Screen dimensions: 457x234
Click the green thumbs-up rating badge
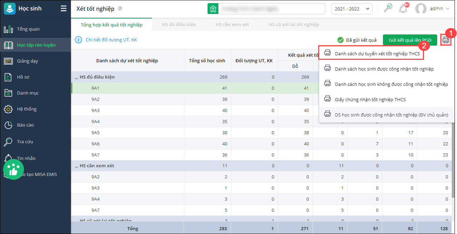coord(14,169)
